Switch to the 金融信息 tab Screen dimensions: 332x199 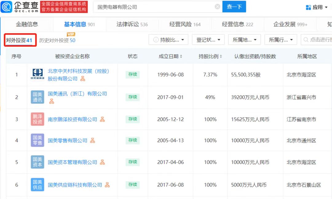(27, 24)
